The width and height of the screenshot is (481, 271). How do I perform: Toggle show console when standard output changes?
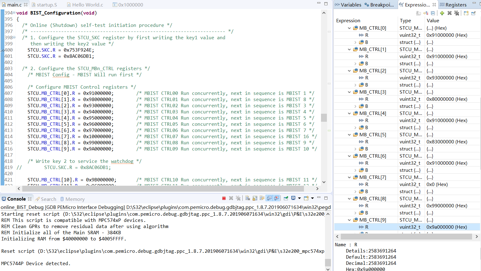click(269, 198)
